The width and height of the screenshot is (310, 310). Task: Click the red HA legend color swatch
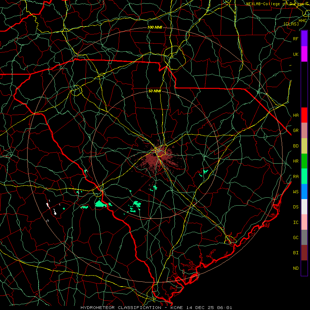(x=304, y=115)
